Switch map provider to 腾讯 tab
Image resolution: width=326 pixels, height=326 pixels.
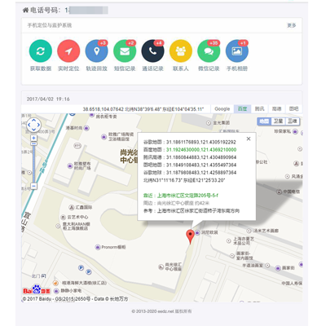click(x=259, y=109)
